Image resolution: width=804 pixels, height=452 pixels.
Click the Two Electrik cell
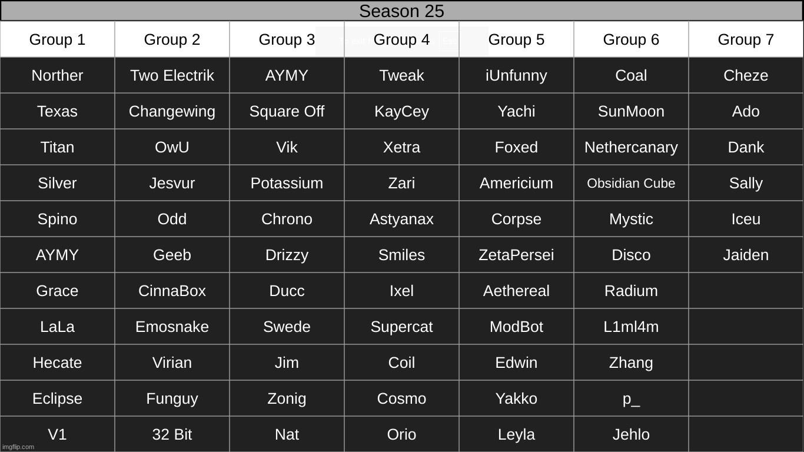tap(172, 75)
